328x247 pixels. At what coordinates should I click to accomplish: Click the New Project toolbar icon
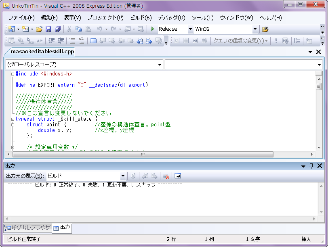click(x=12, y=29)
